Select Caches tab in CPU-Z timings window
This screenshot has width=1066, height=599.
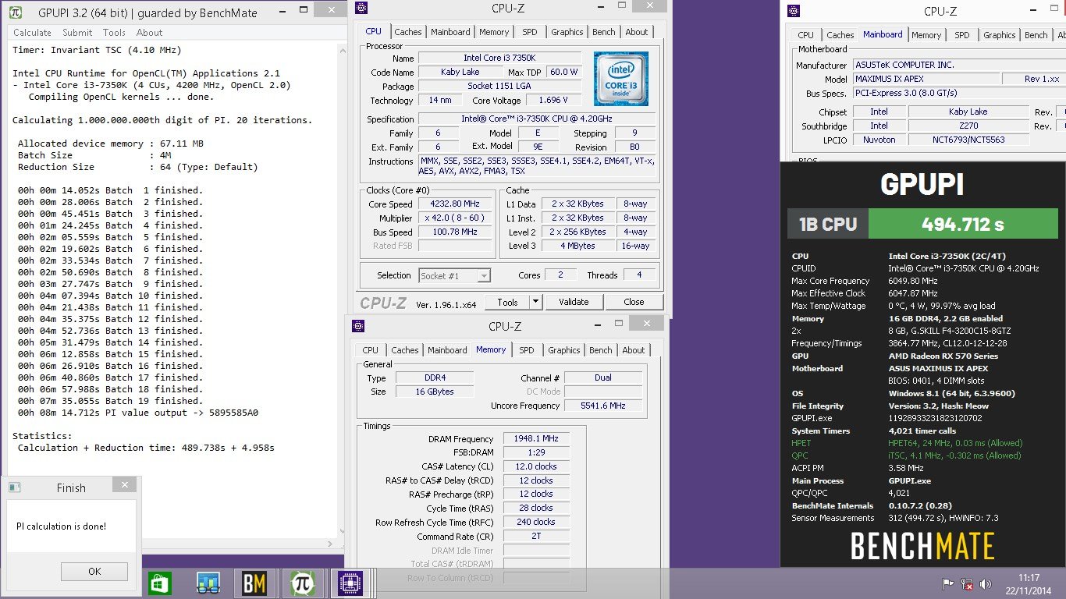coord(405,350)
